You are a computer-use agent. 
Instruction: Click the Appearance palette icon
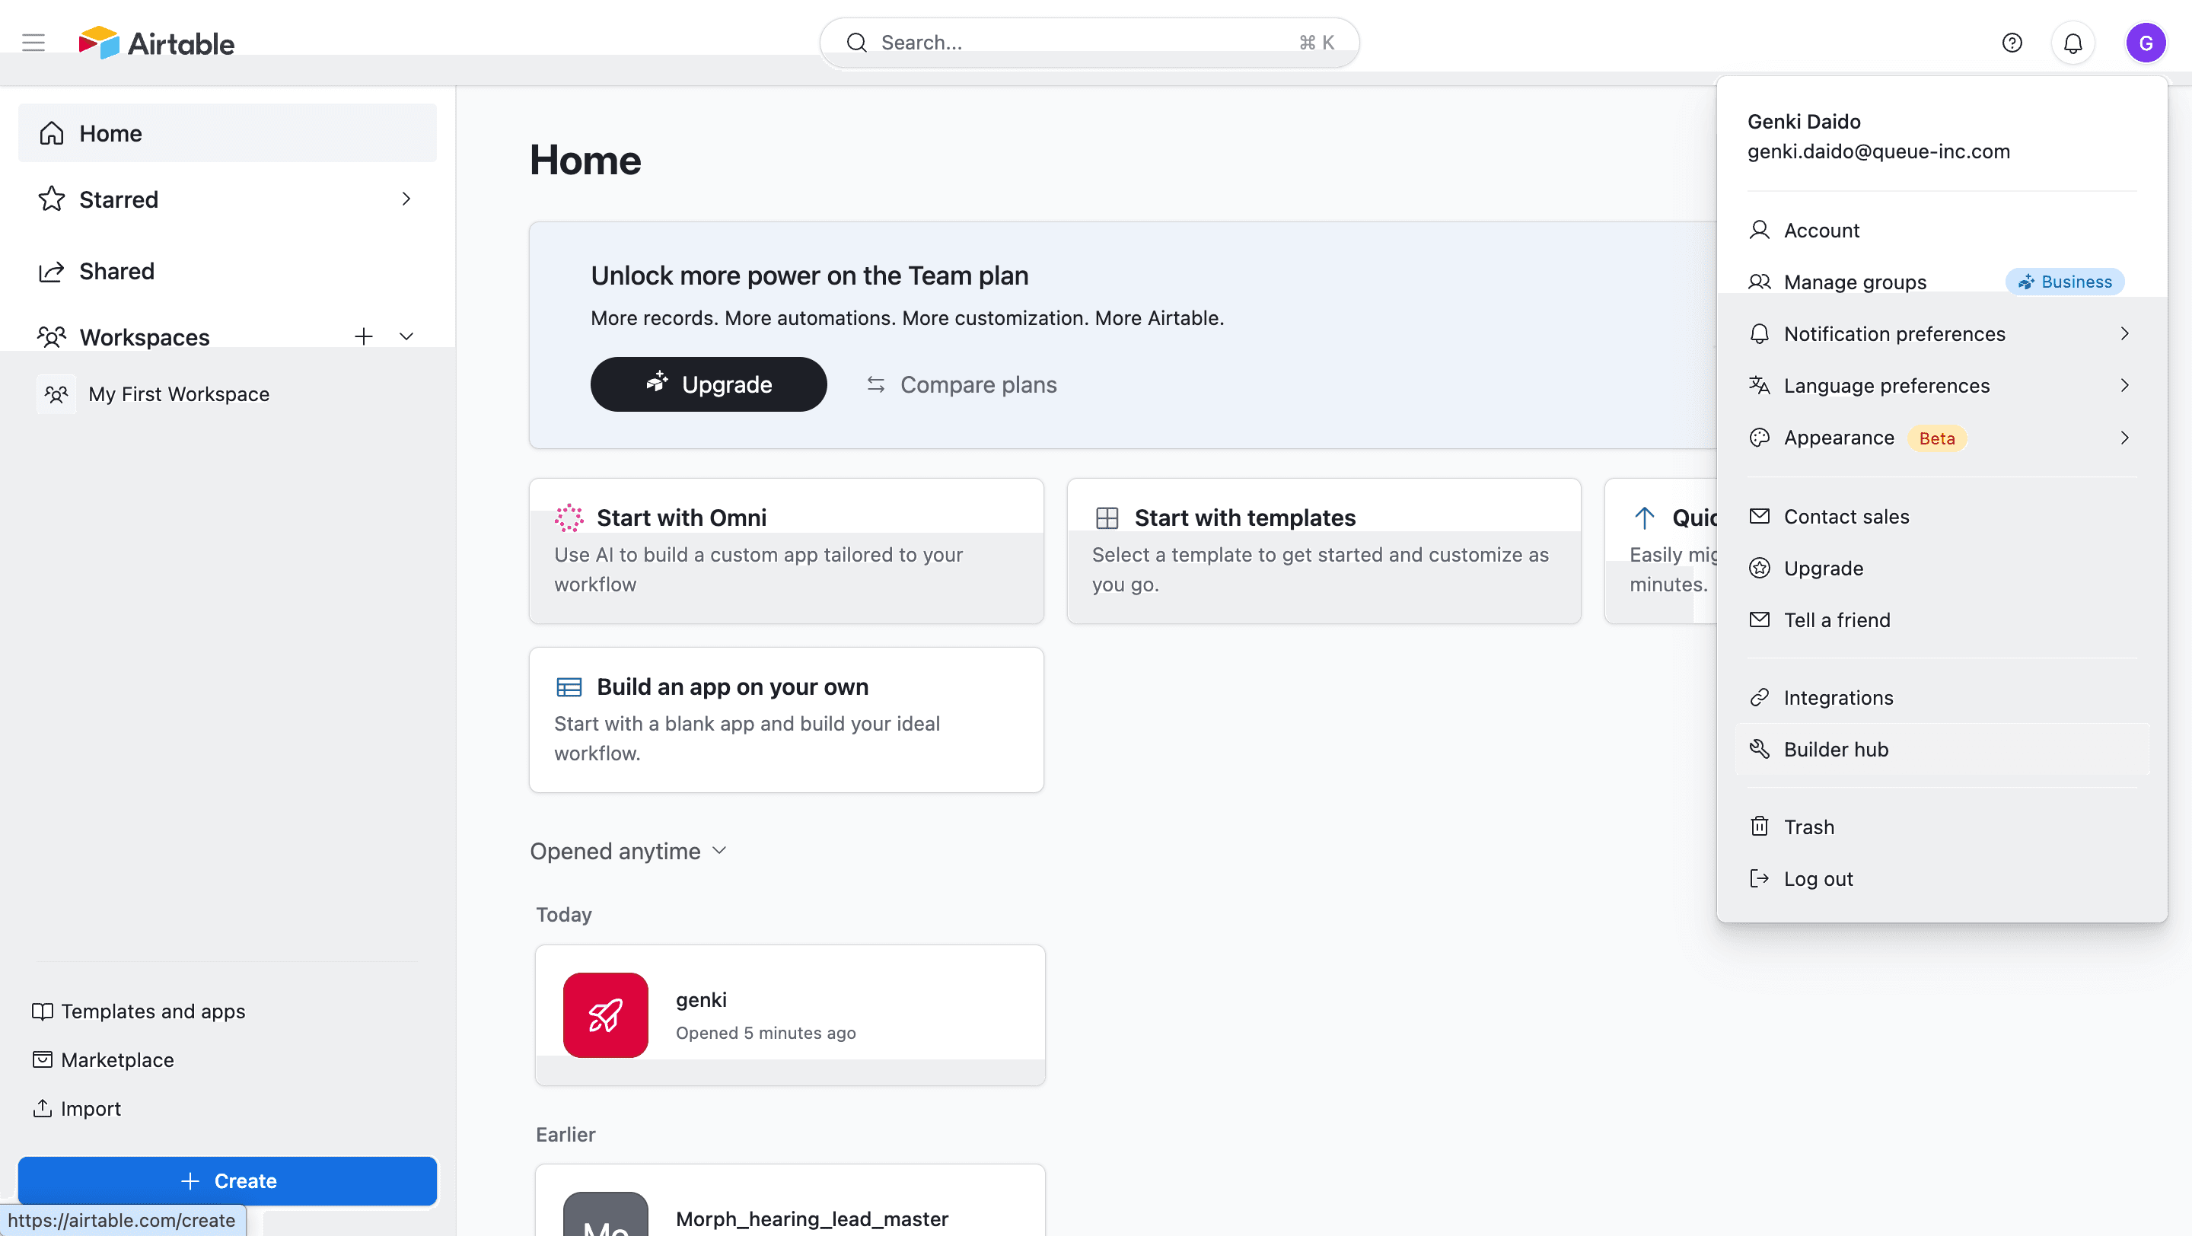pyautogui.click(x=1759, y=437)
